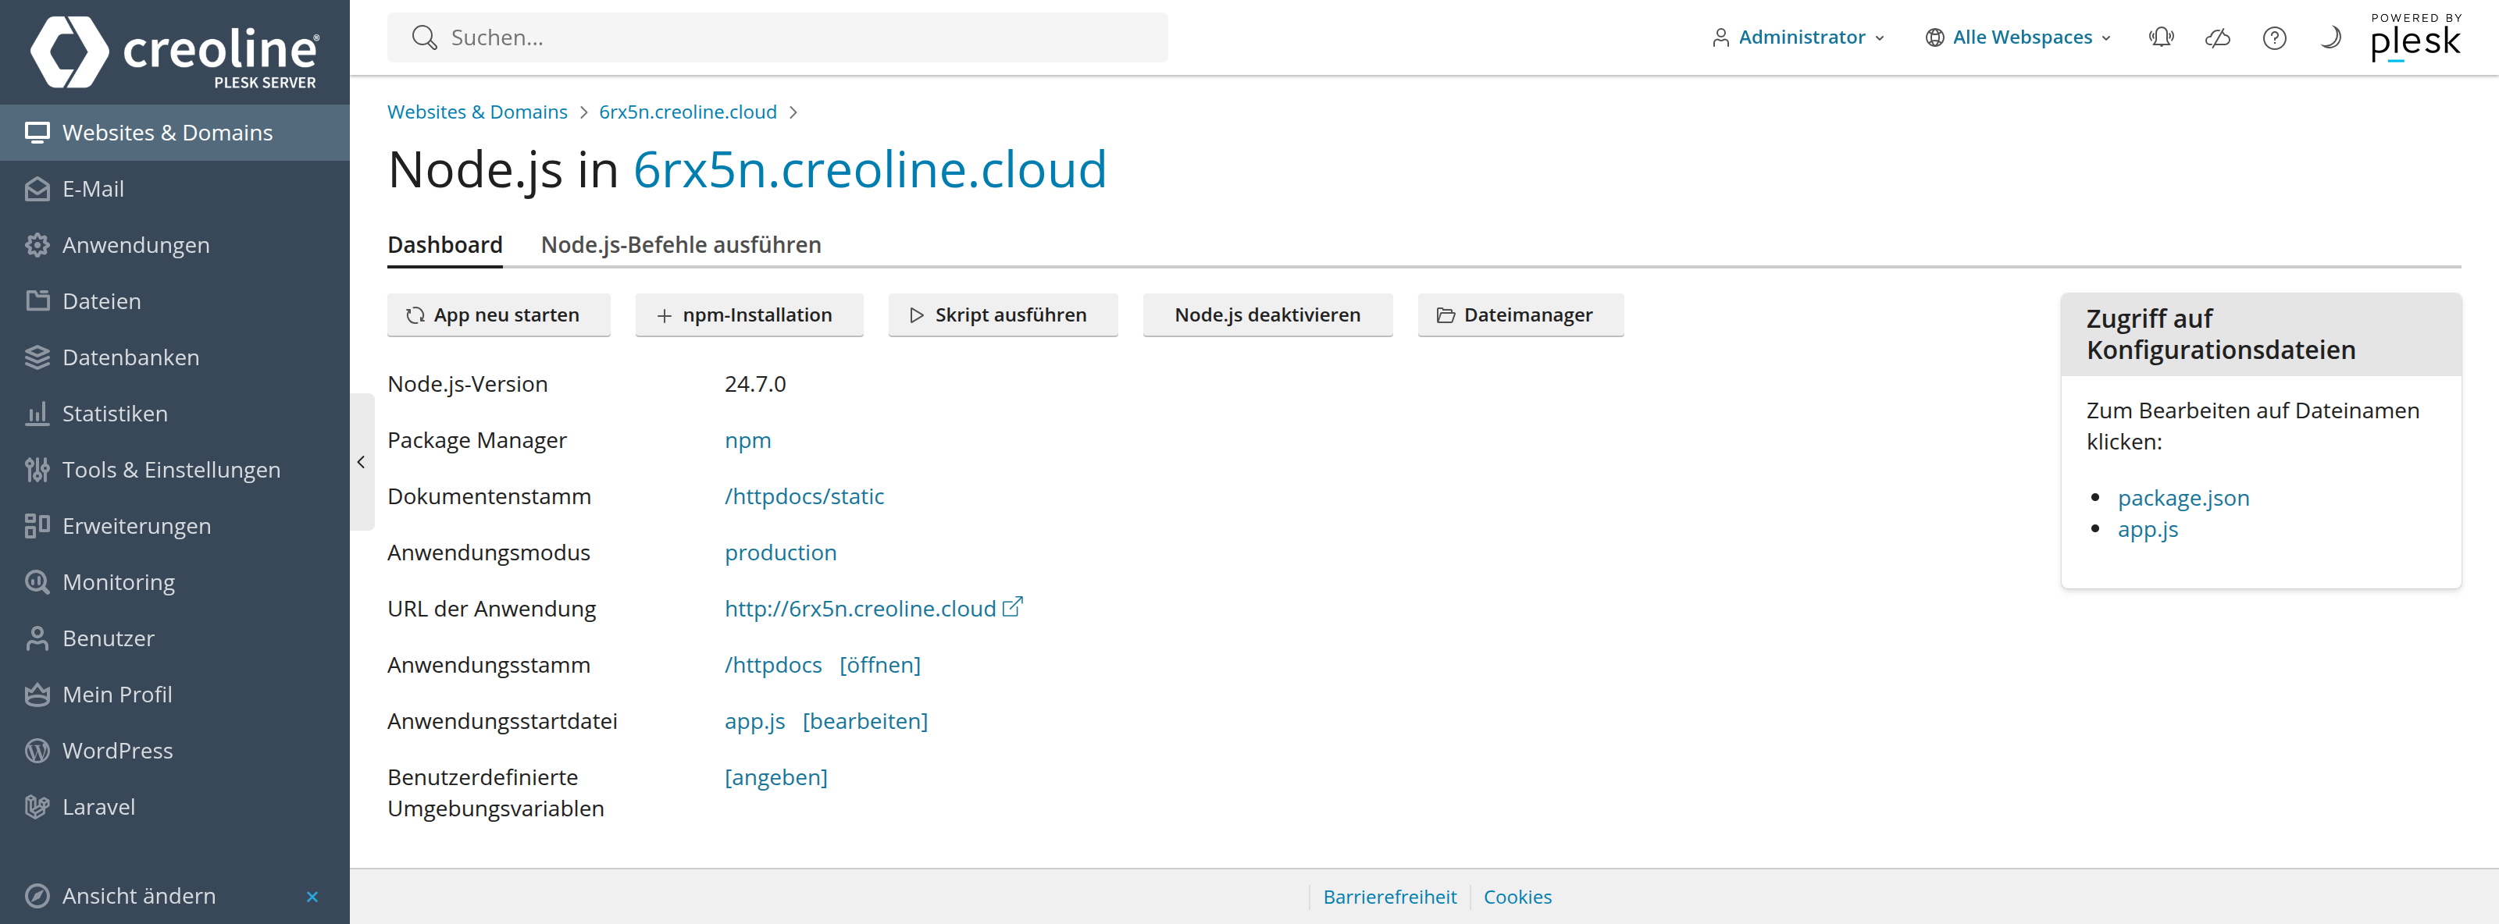The width and height of the screenshot is (2499, 924).
Task: Open the http://6rx5n.creoline.cloud application URL
Action: point(861,609)
